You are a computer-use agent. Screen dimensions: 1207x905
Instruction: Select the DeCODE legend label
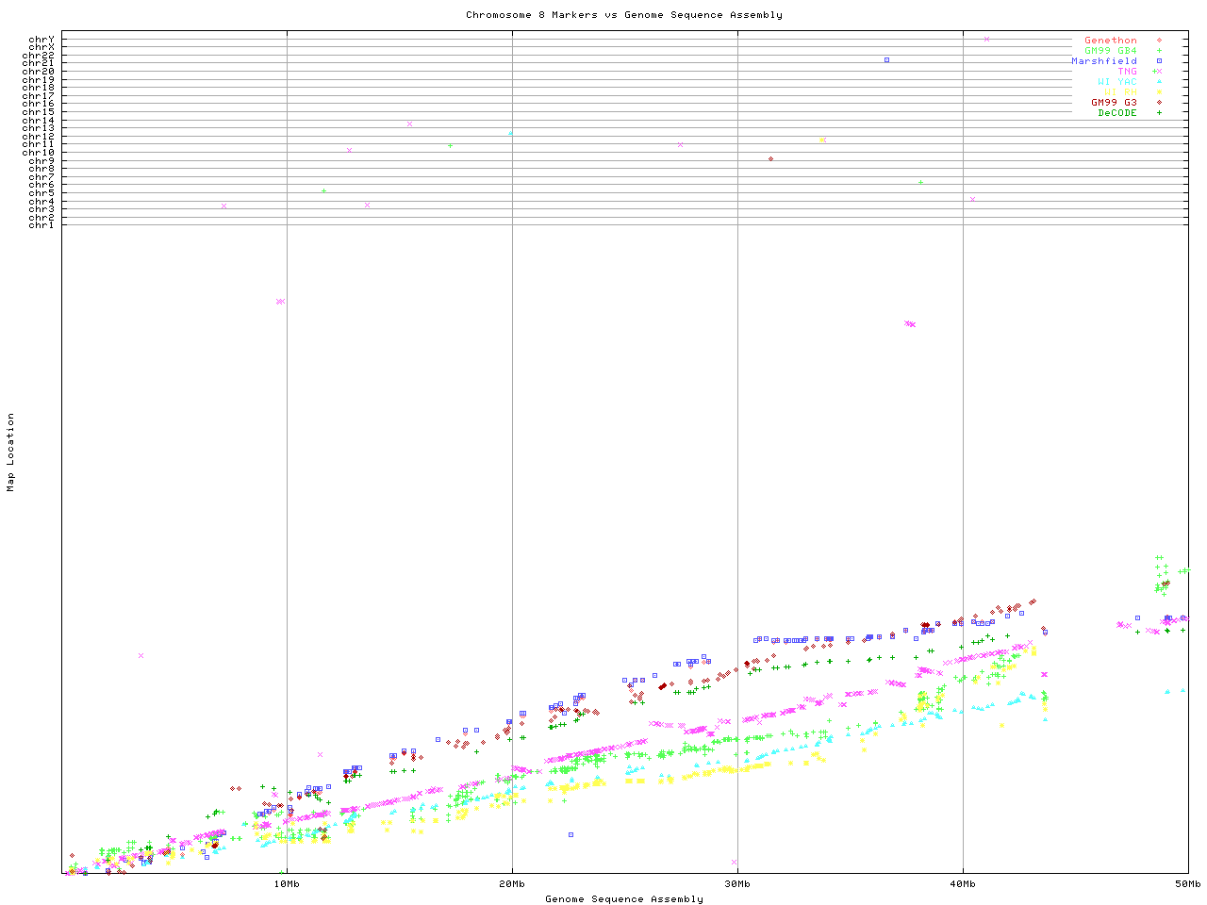tap(1116, 113)
